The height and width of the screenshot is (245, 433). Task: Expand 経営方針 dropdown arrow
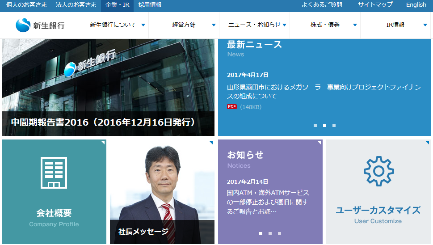(214, 25)
